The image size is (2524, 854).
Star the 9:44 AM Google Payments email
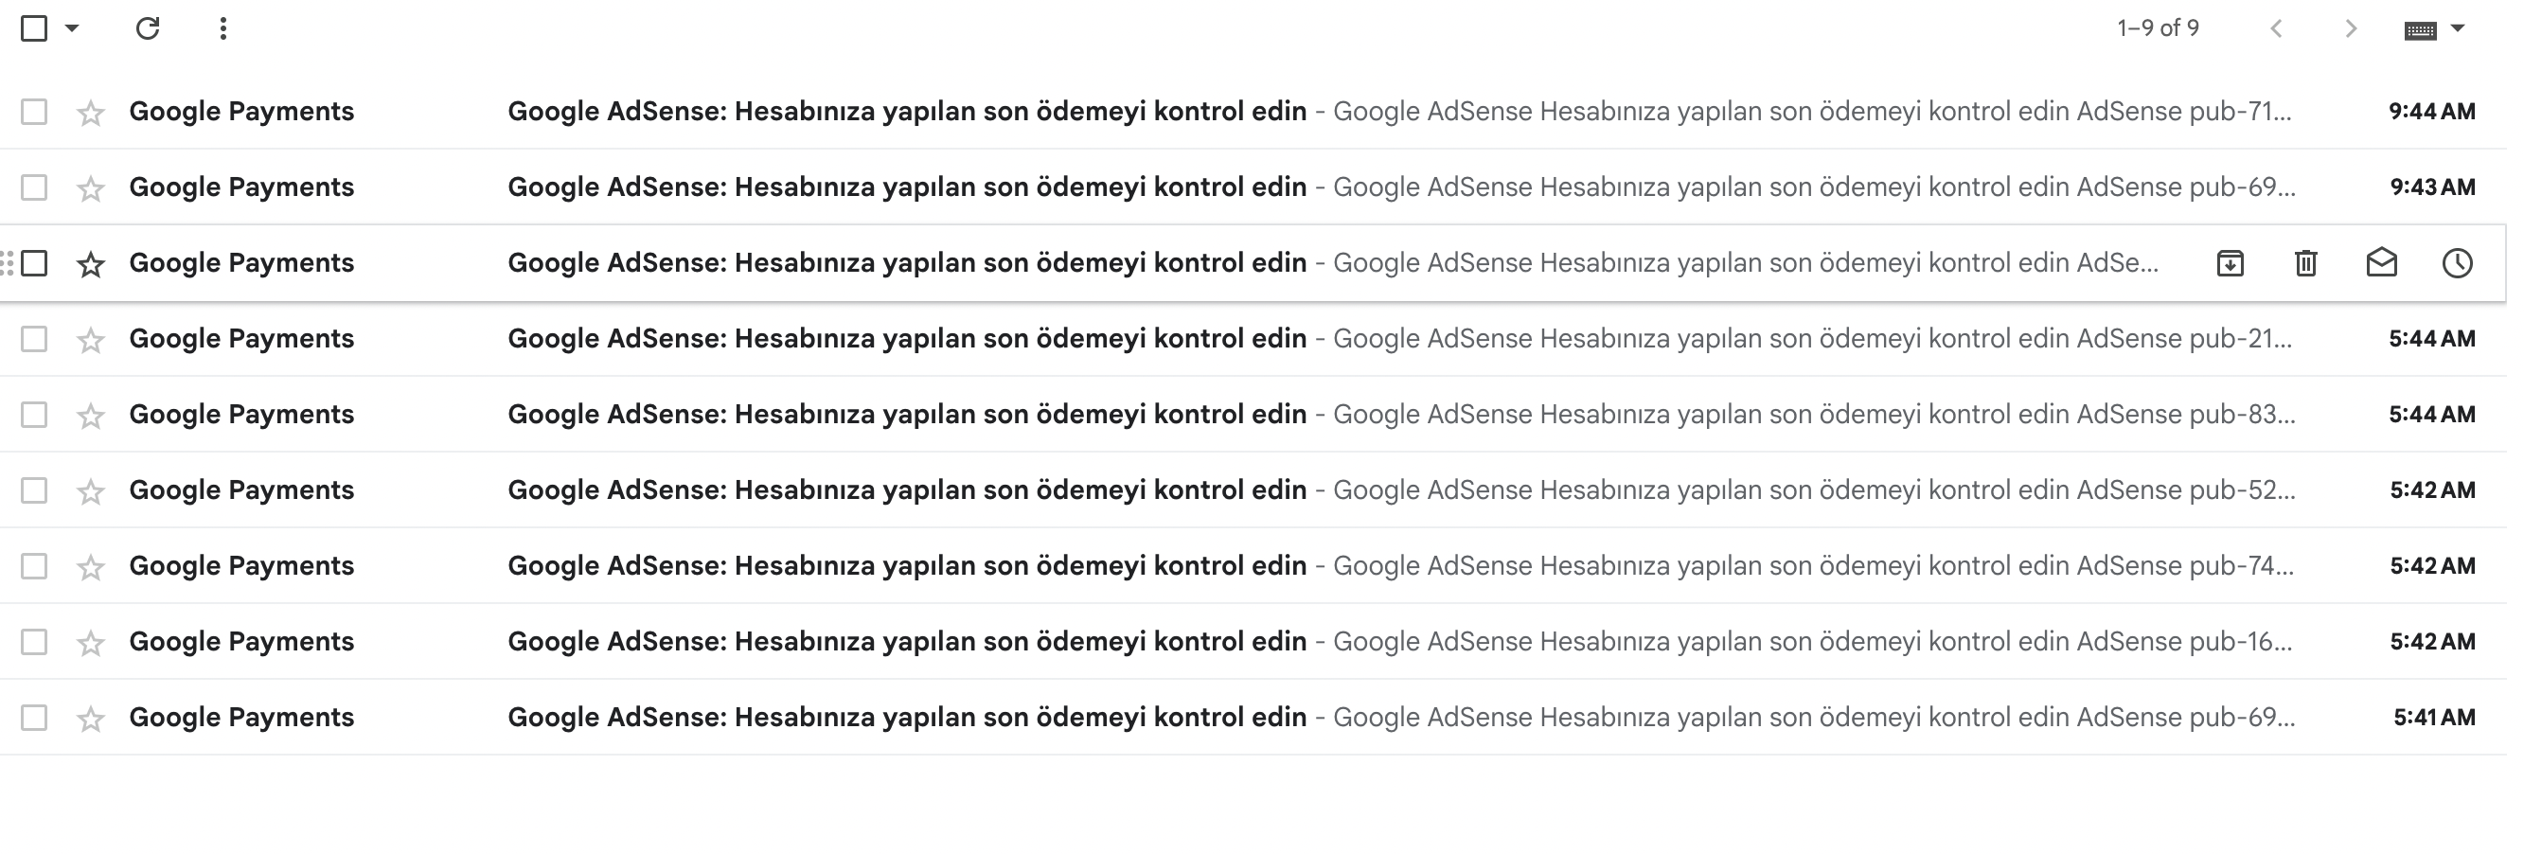point(91,113)
